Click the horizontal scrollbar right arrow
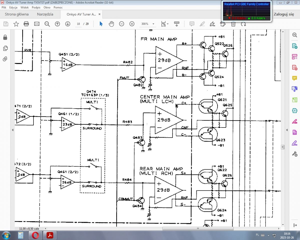 [279, 228]
